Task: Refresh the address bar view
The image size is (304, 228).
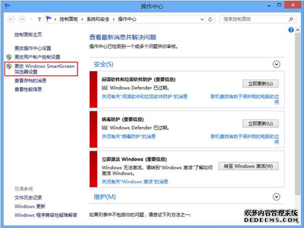Action: [x=210, y=19]
